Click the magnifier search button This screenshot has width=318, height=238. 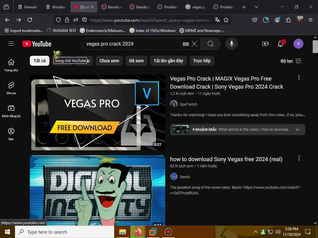click(x=211, y=44)
